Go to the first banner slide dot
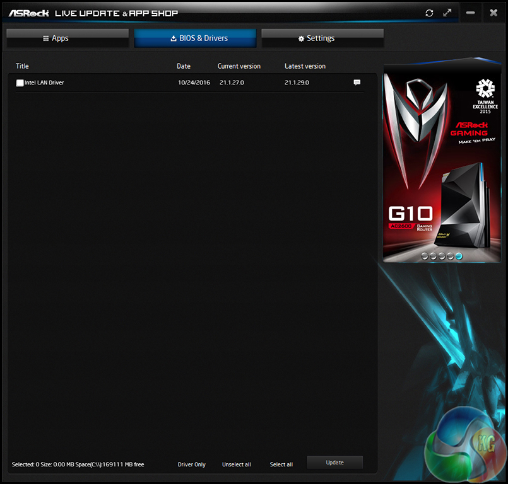 pyautogui.click(x=425, y=256)
